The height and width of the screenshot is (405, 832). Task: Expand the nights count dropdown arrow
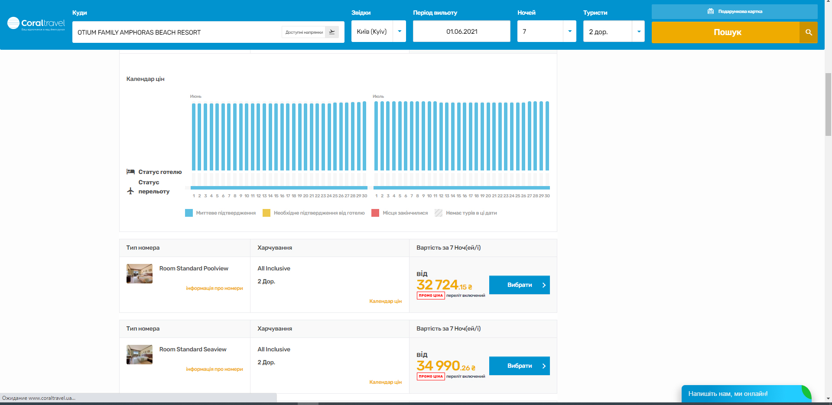[570, 32]
